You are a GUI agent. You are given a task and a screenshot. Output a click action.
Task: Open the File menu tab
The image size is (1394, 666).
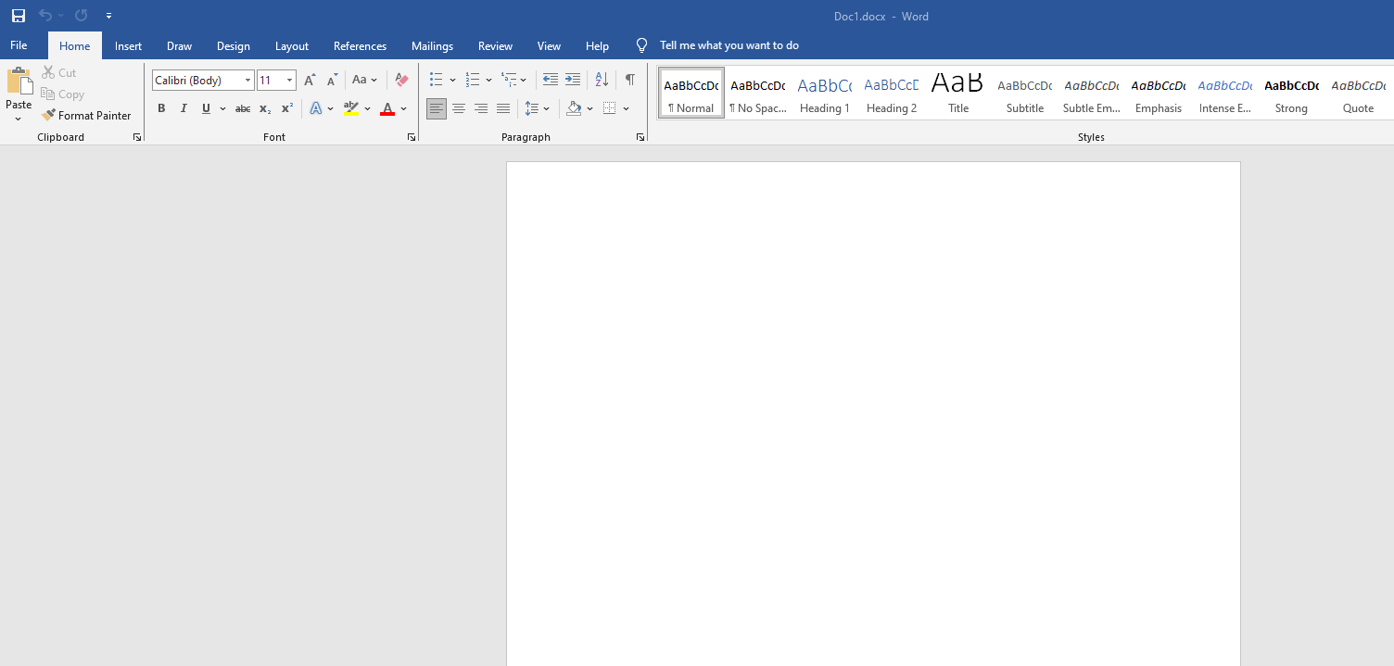click(x=19, y=45)
